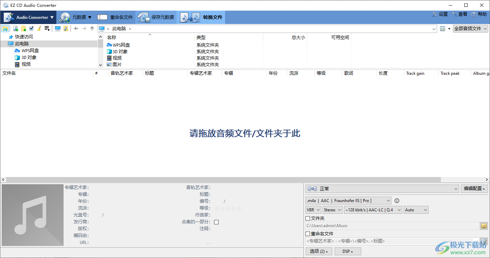Click the 重命名文件 rename icon
This screenshot has height=258, width=490.
[x=102, y=17]
